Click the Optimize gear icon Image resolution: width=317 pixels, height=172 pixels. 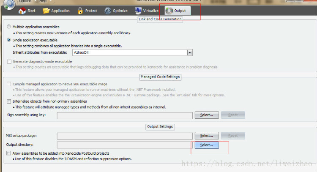click(107, 11)
